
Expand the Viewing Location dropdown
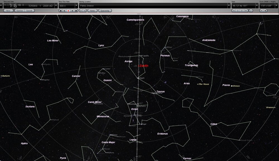pyautogui.click(x=229, y=5)
